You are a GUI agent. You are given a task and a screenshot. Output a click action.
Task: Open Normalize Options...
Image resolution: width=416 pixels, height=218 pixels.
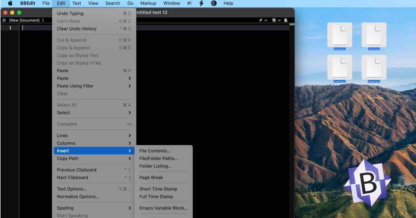(x=94, y=196)
